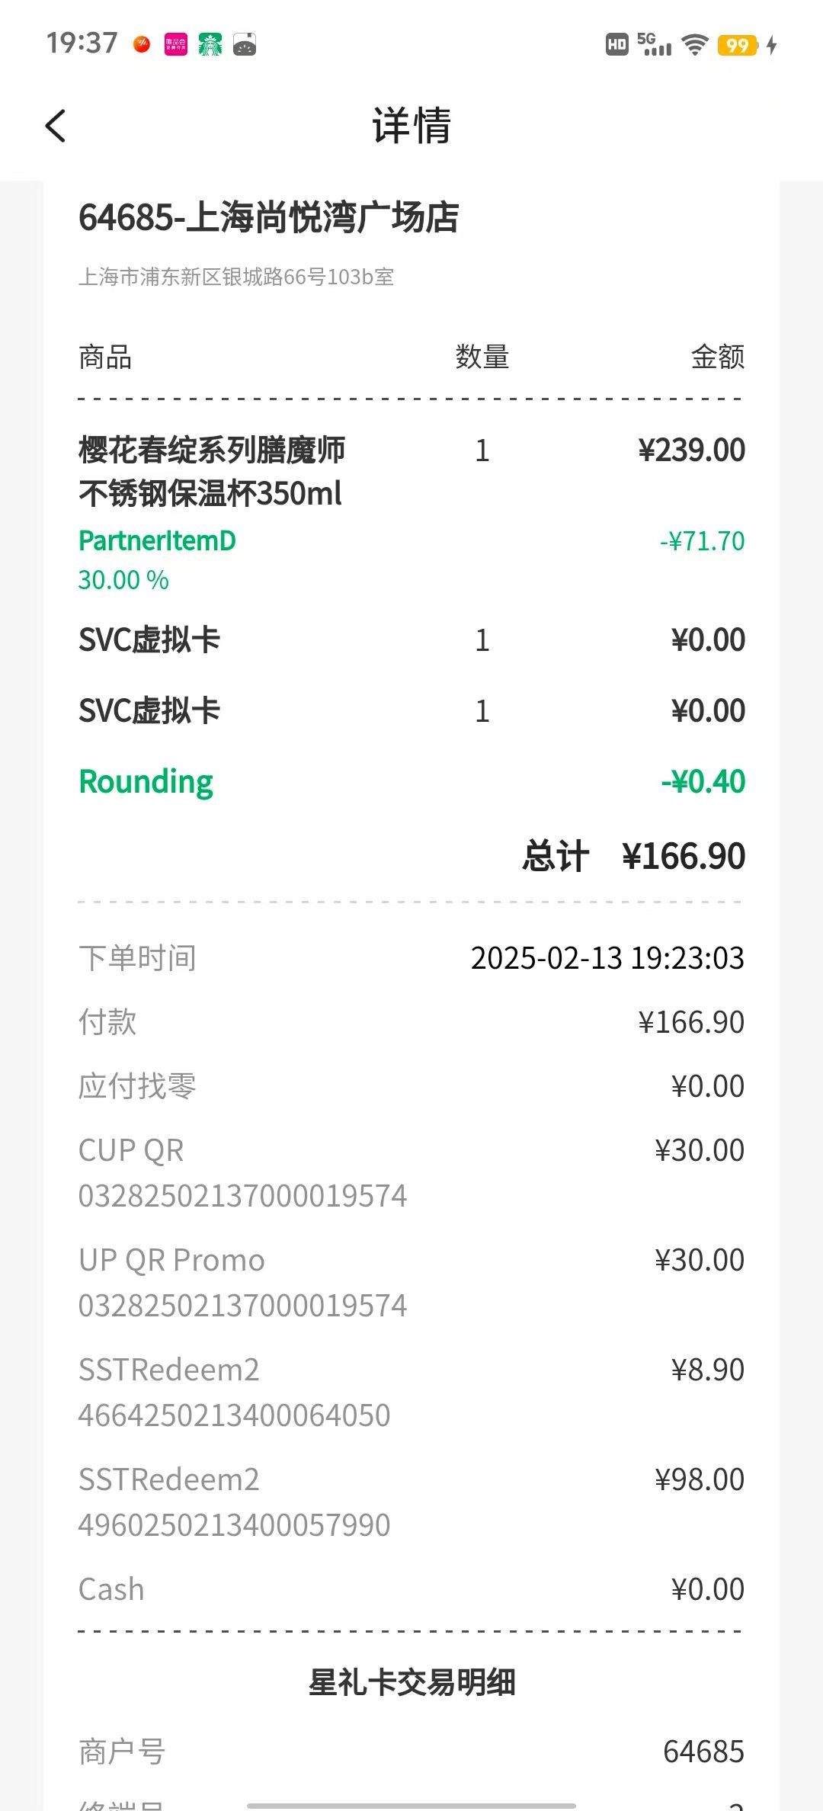Image resolution: width=823 pixels, height=1811 pixels.
Task: Tap the Starbucks notification icon in status bar
Action: (210, 44)
